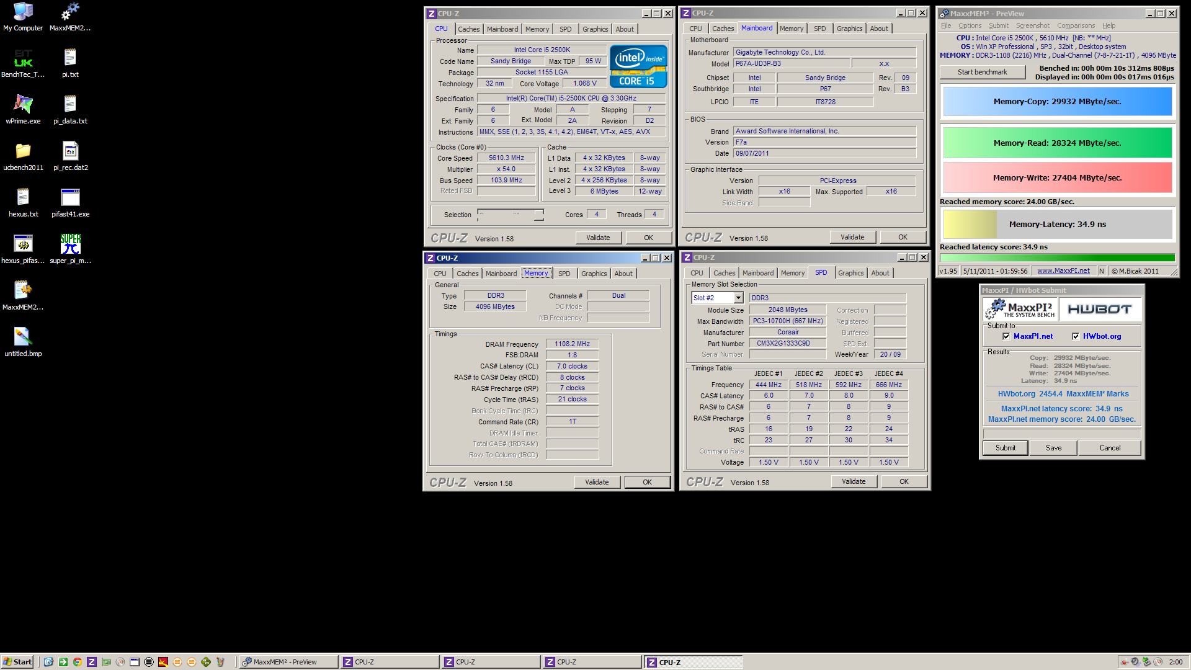Image resolution: width=1191 pixels, height=670 pixels.
Task: Click the MaxxPI² system bench logo
Action: [1020, 309]
